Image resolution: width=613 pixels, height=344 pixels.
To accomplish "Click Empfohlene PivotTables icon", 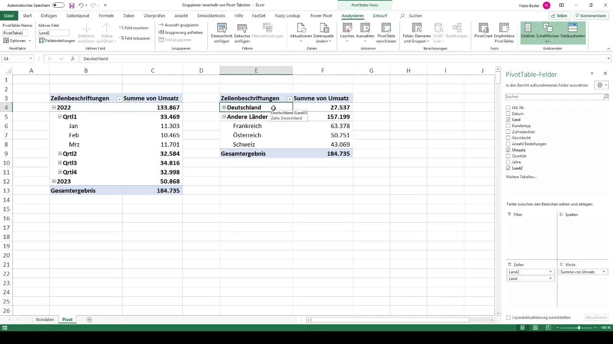I will (x=504, y=28).
